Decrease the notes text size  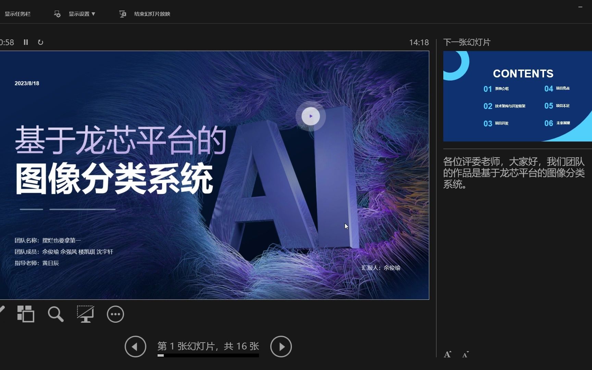465,355
